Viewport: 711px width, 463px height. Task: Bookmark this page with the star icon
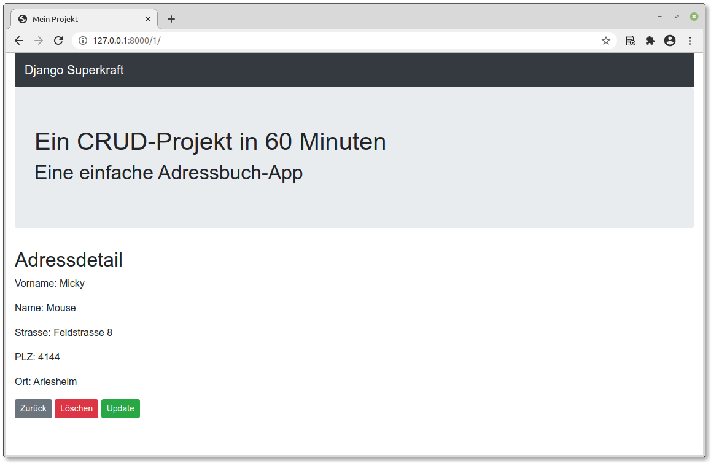tap(606, 41)
